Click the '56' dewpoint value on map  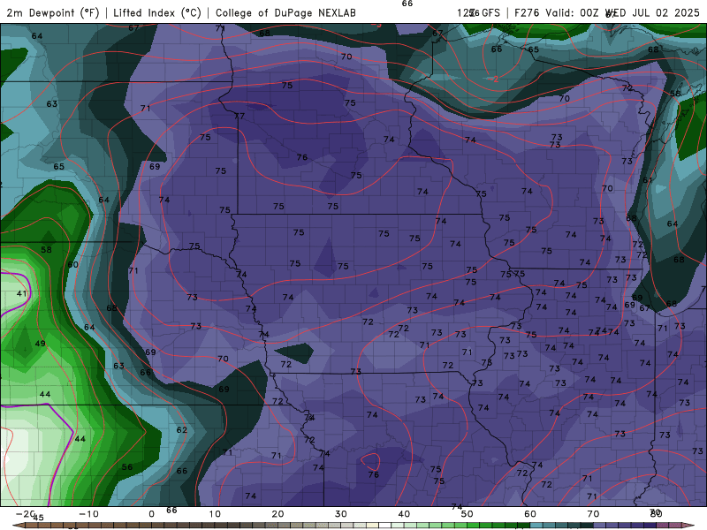pyautogui.click(x=127, y=467)
